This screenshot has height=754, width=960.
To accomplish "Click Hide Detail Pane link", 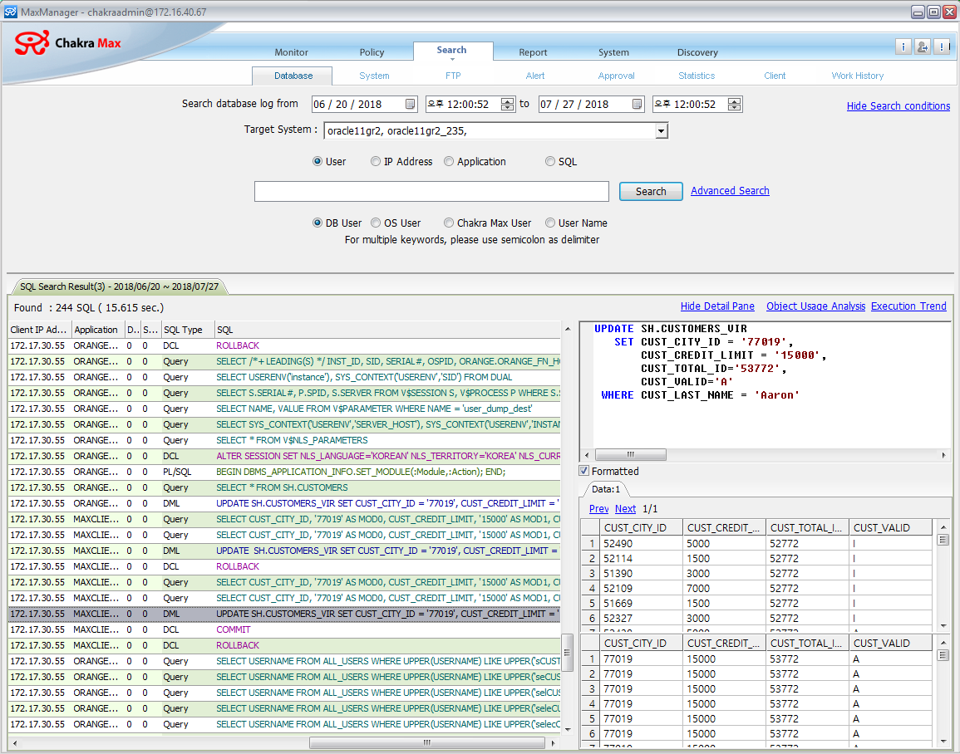I will [717, 306].
